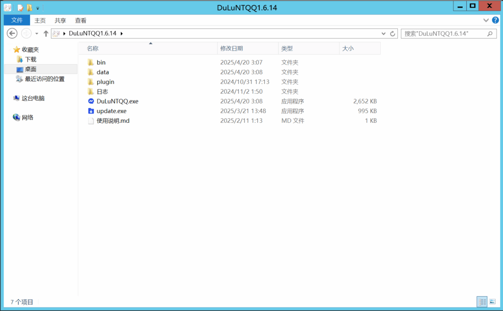The width and height of the screenshot is (503, 311).
Task: Refresh the current folder view
Action: point(392,33)
